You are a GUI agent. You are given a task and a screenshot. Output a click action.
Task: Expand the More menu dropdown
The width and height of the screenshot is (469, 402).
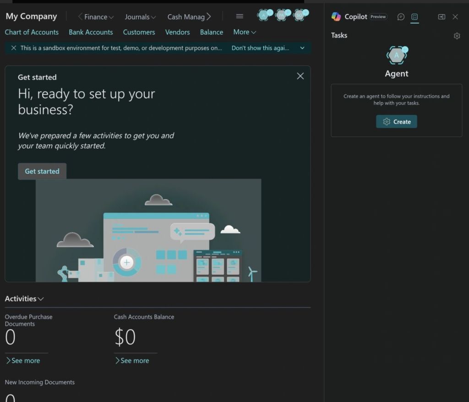click(x=245, y=32)
